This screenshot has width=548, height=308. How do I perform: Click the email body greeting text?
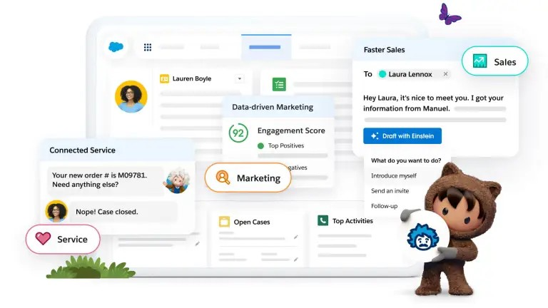tap(433, 103)
